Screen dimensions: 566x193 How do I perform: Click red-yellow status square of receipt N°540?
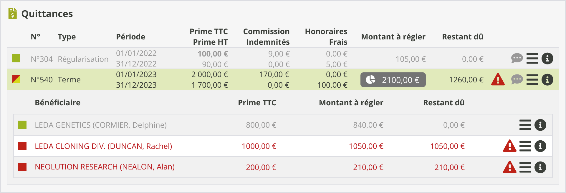(16, 79)
